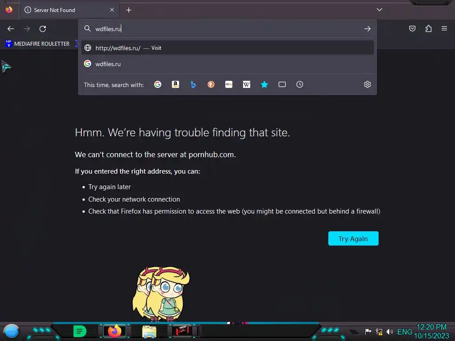This screenshot has height=341, width=455.
Task: Open the Extensions puzzle icon
Action: click(428, 28)
